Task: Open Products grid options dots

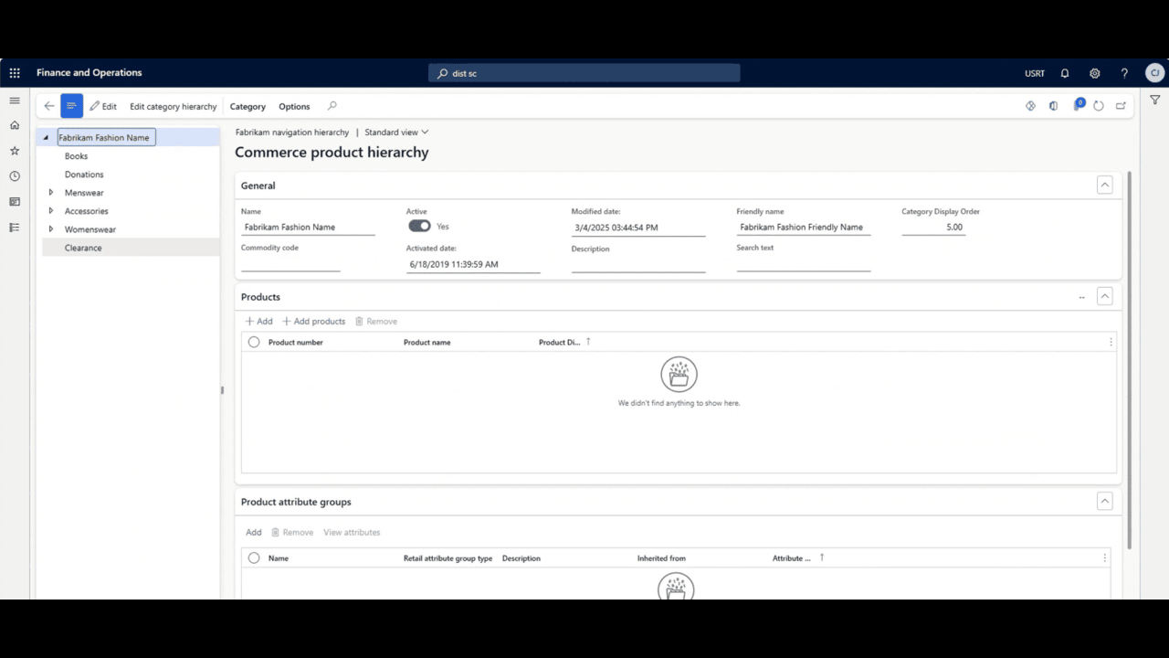Action: [1111, 342]
